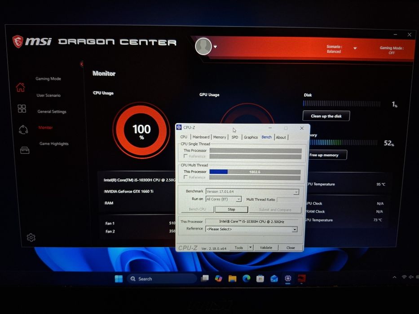The width and height of the screenshot is (419, 314).
Task: Open the four-squares apps icon in sidebar
Action: pyautogui.click(x=22, y=109)
